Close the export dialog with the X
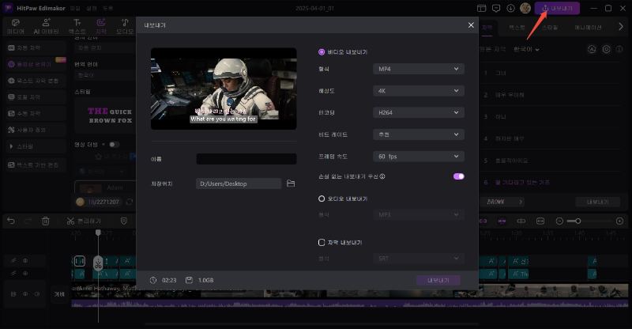 [x=471, y=25]
